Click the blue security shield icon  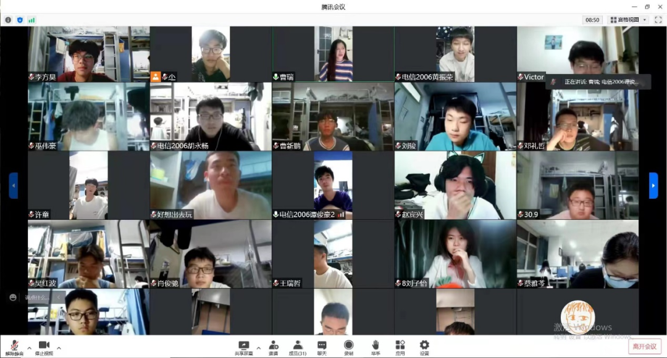(20, 20)
